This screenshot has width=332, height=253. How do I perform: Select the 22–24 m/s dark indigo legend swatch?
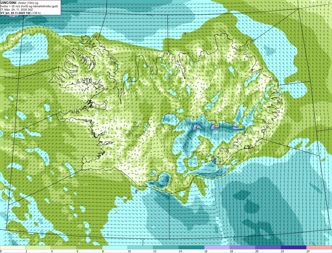pyautogui.click(x=294, y=247)
